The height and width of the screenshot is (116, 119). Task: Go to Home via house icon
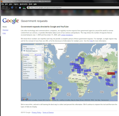20,7
